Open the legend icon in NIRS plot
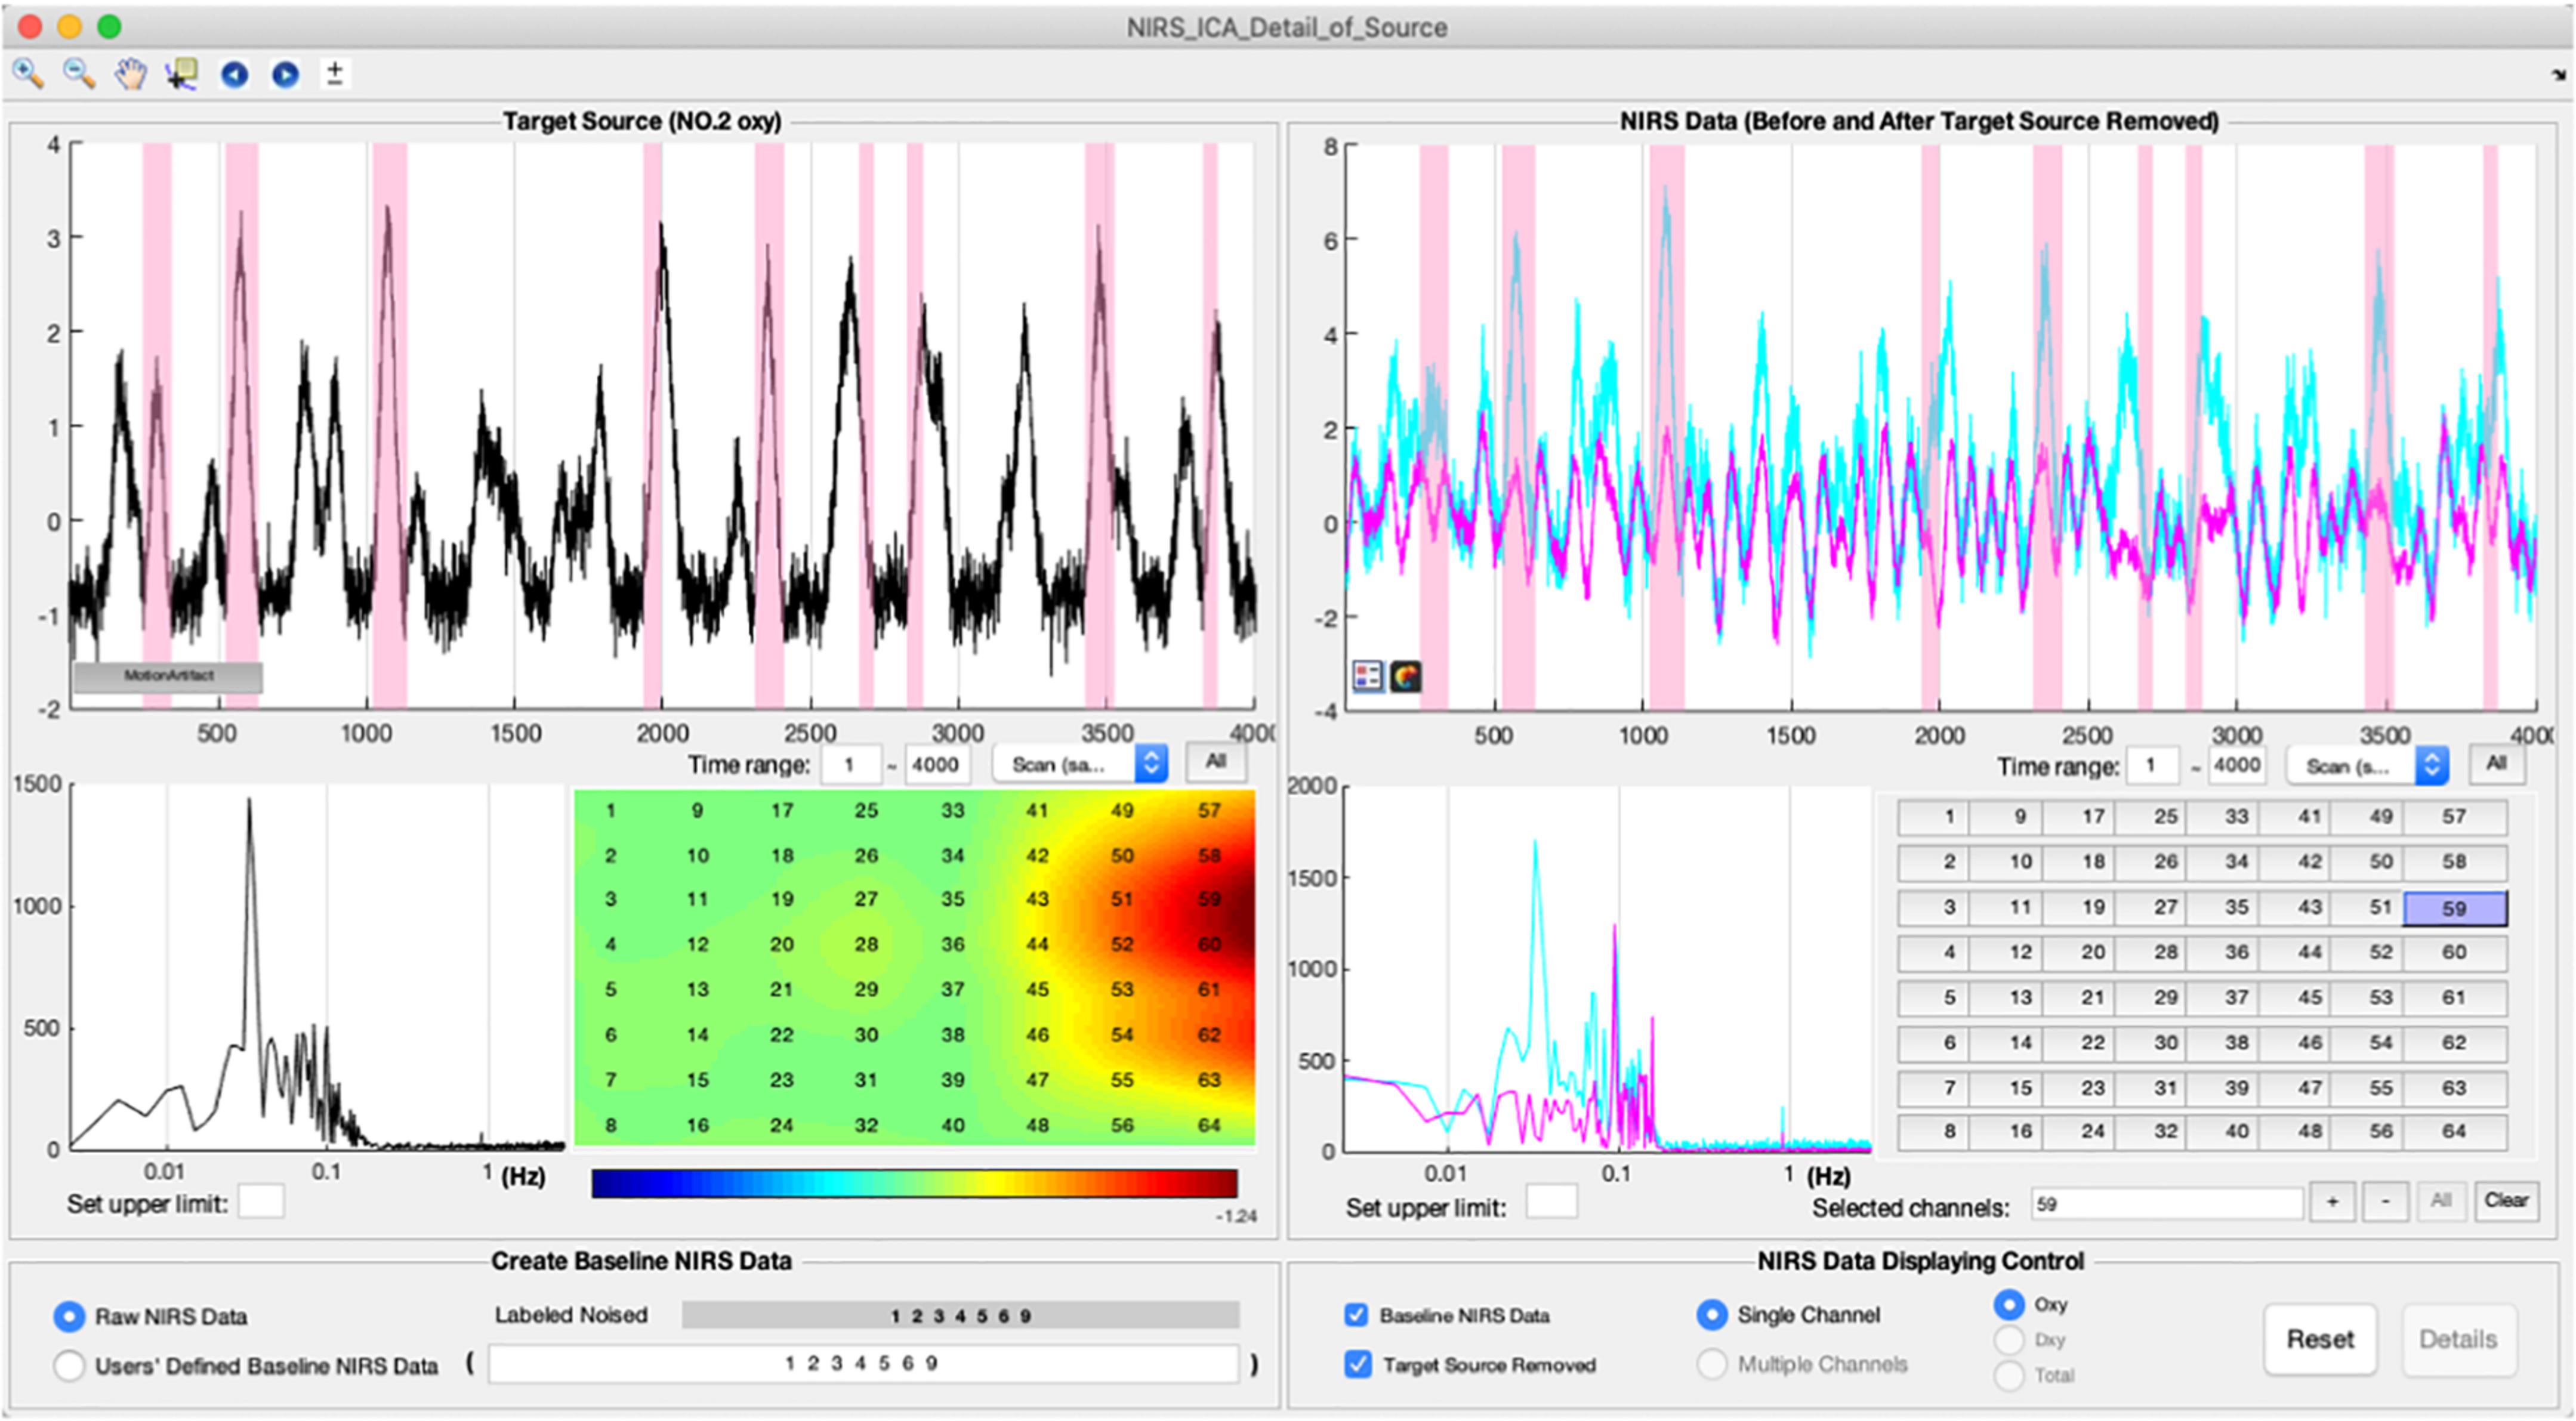Viewport: 2576px width, 1421px height. pyautogui.click(x=1367, y=677)
